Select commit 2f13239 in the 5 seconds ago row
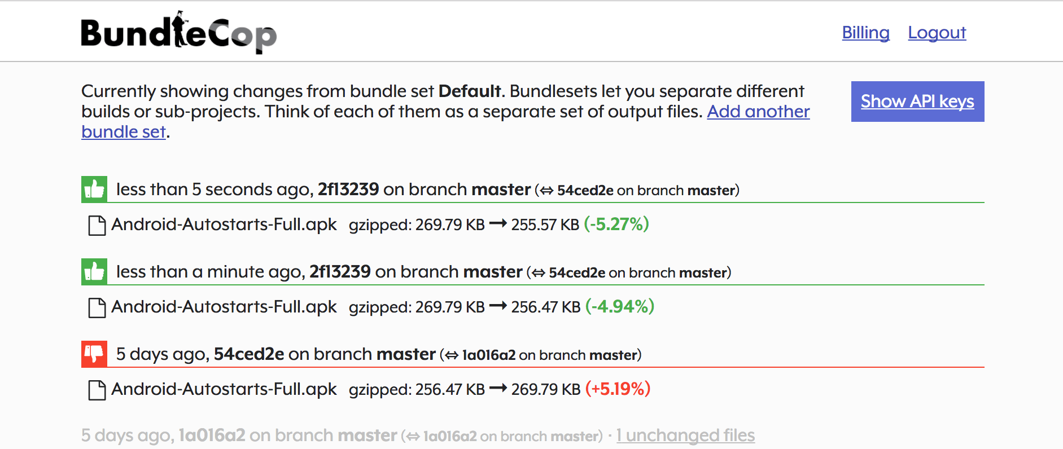 tap(348, 189)
